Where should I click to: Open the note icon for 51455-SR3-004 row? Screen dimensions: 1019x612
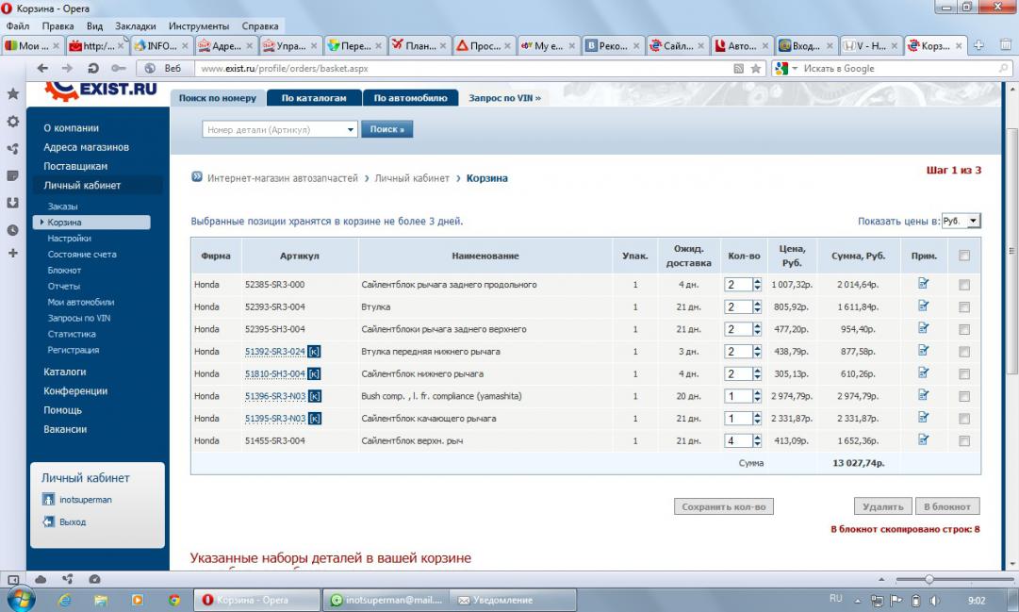point(923,439)
